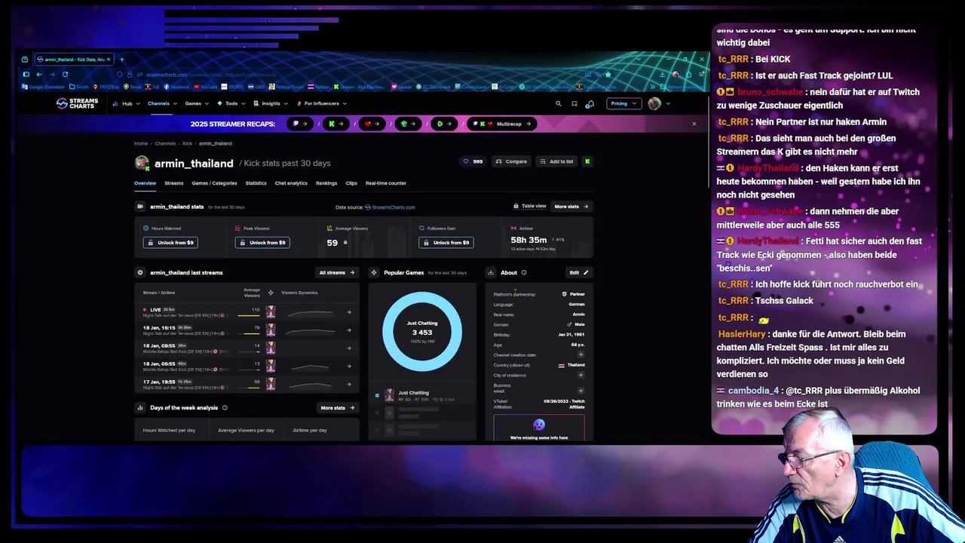
Task: Click the About info icon
Action: 524,272
